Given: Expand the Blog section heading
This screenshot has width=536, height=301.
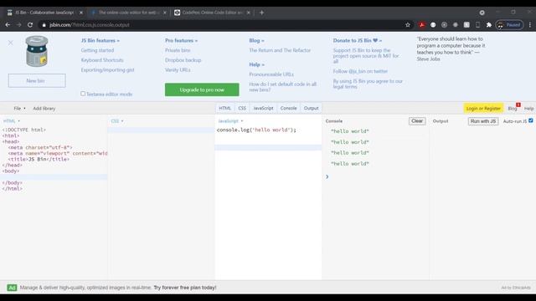Looking at the screenshot, I should coord(256,41).
